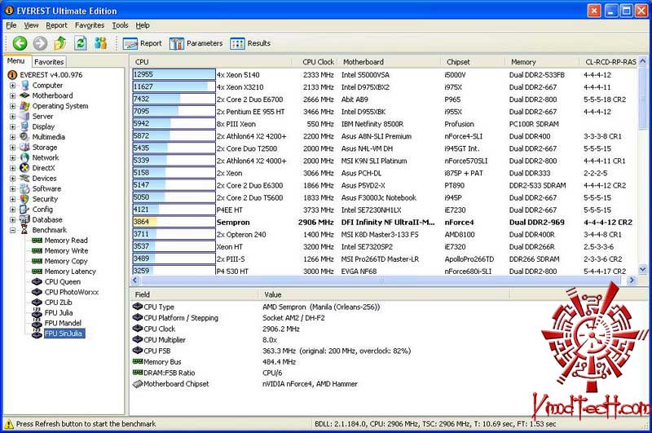
Task: Expand the Display tree node
Action: [x=12, y=126]
